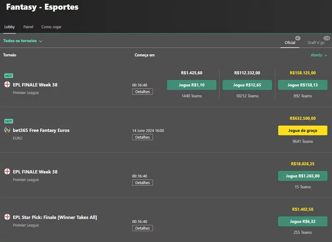Switch to the Painel tab
The image size is (332, 242).
28,27
